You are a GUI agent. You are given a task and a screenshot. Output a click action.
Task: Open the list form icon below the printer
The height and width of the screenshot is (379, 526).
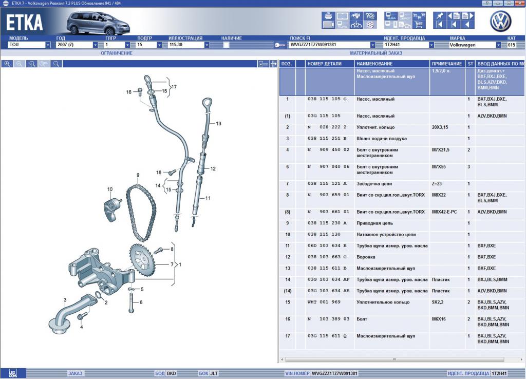click(328, 25)
